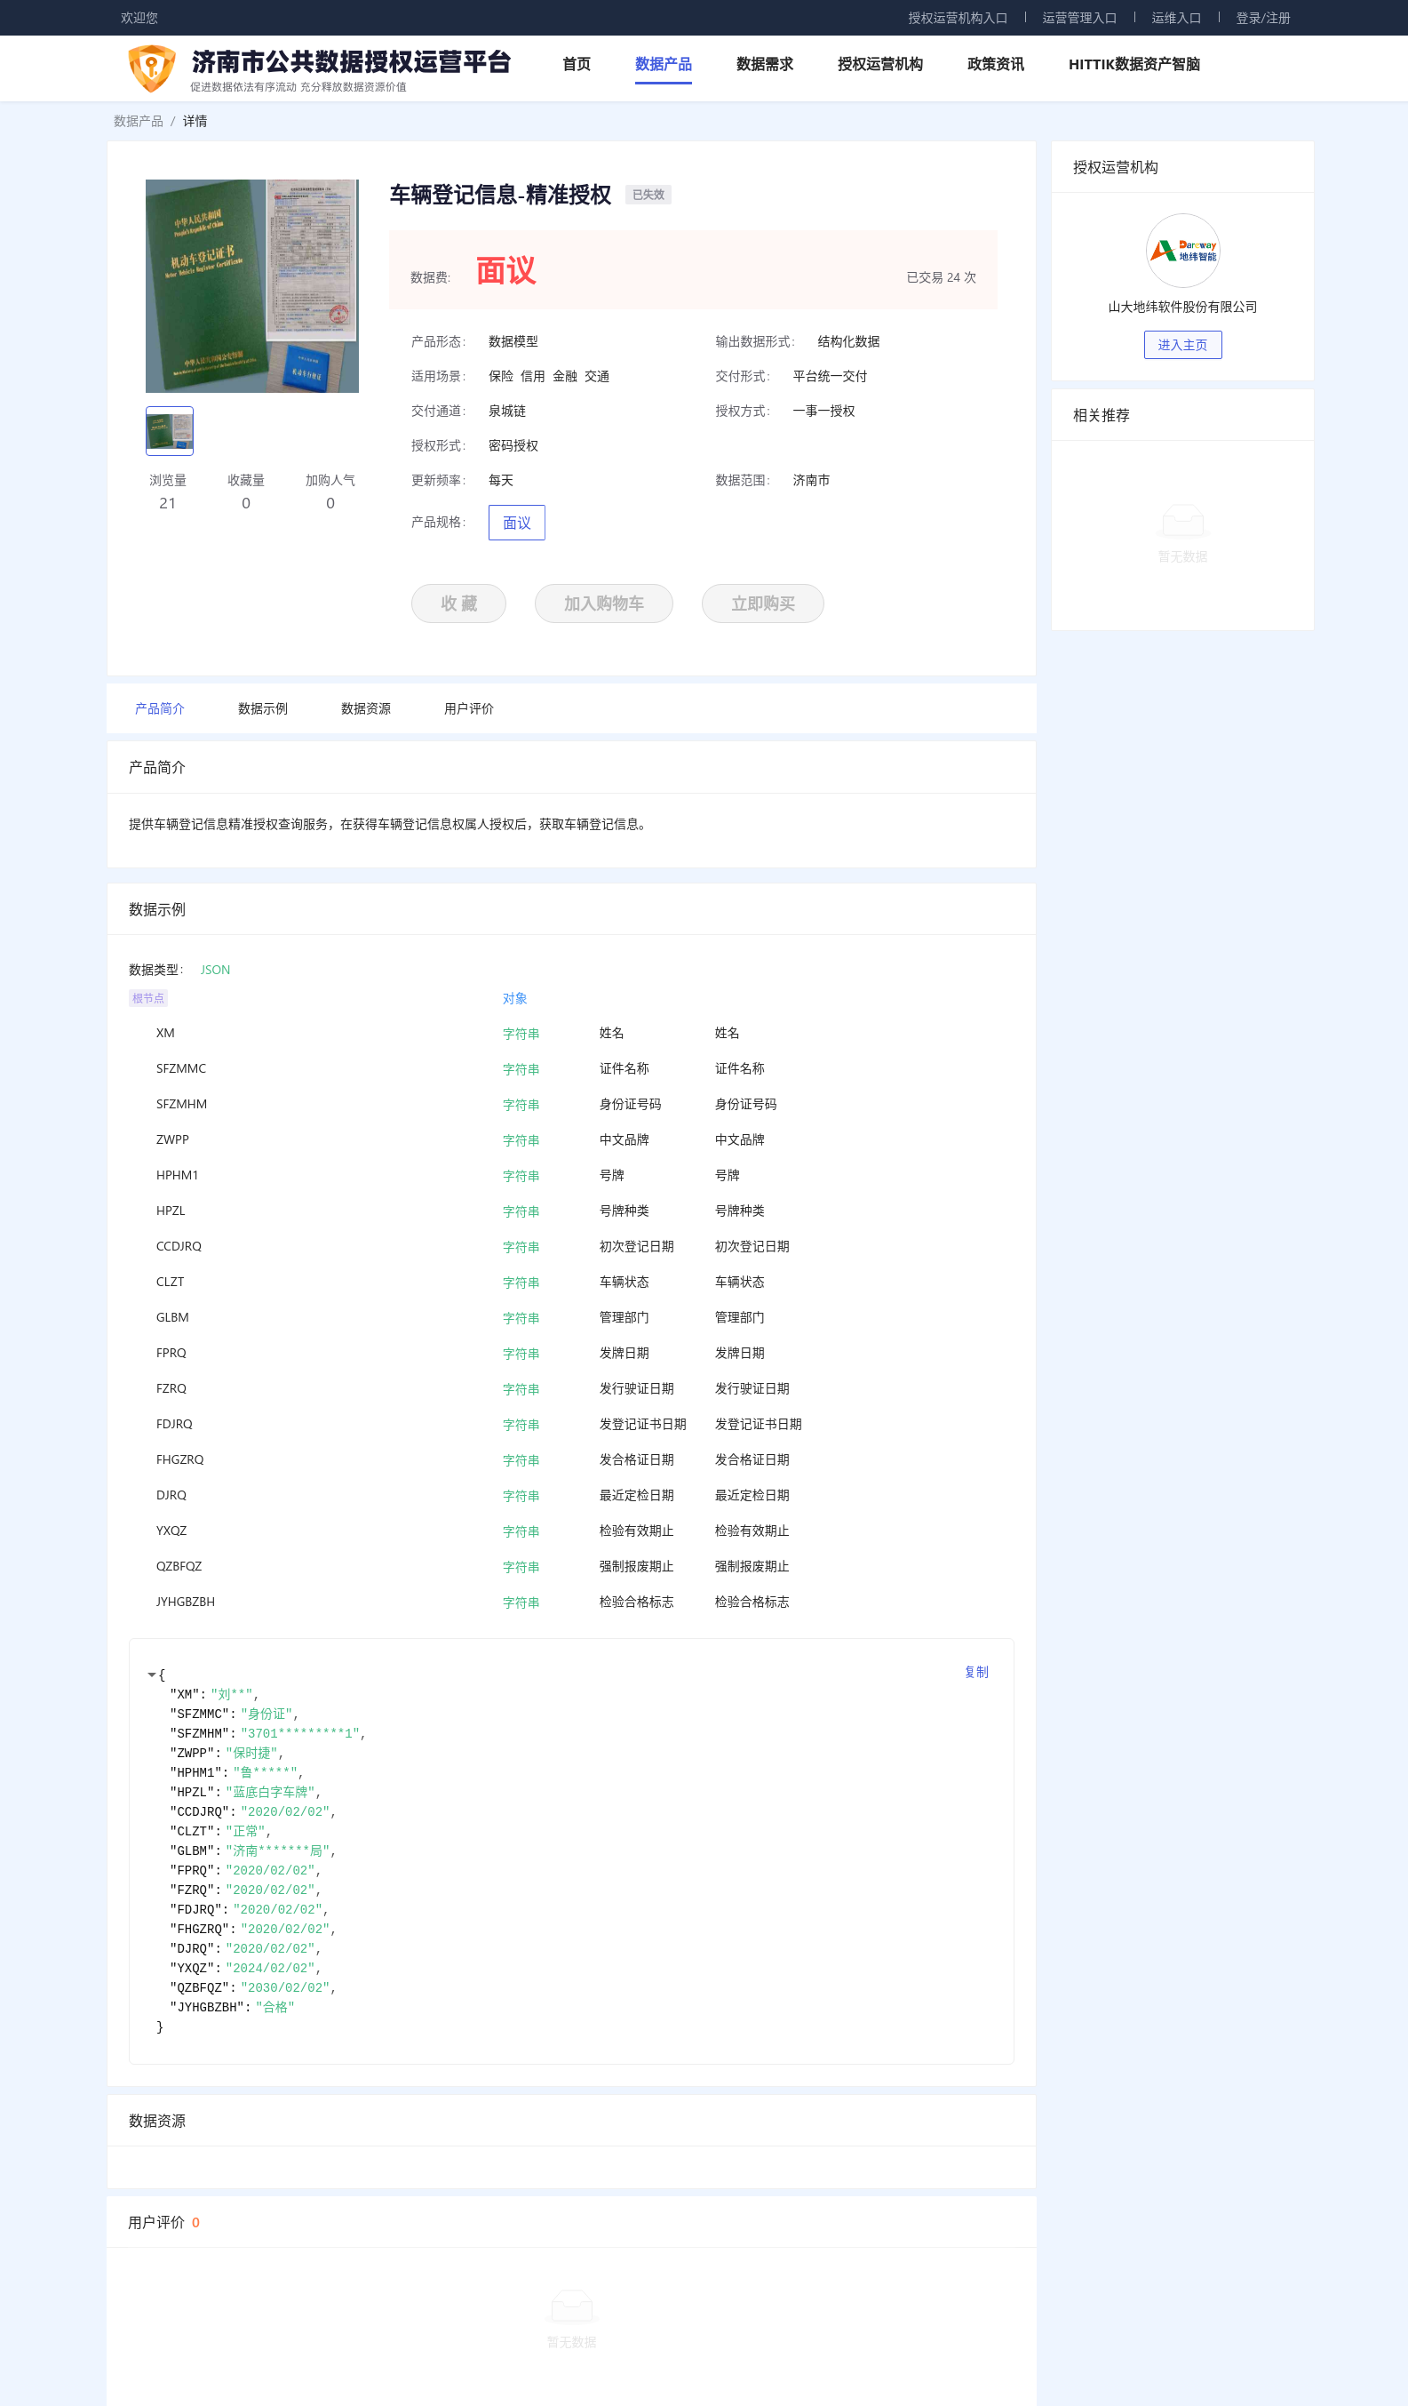Viewport: 1408px width, 2406px height.
Task: Open the HITTIK数据资产智脑 menu item
Action: point(1134,64)
